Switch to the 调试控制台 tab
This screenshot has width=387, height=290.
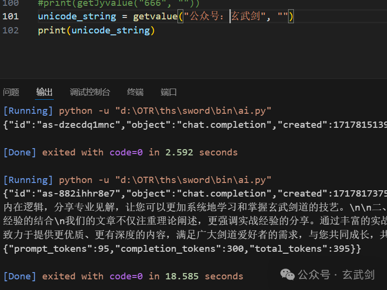(90, 92)
